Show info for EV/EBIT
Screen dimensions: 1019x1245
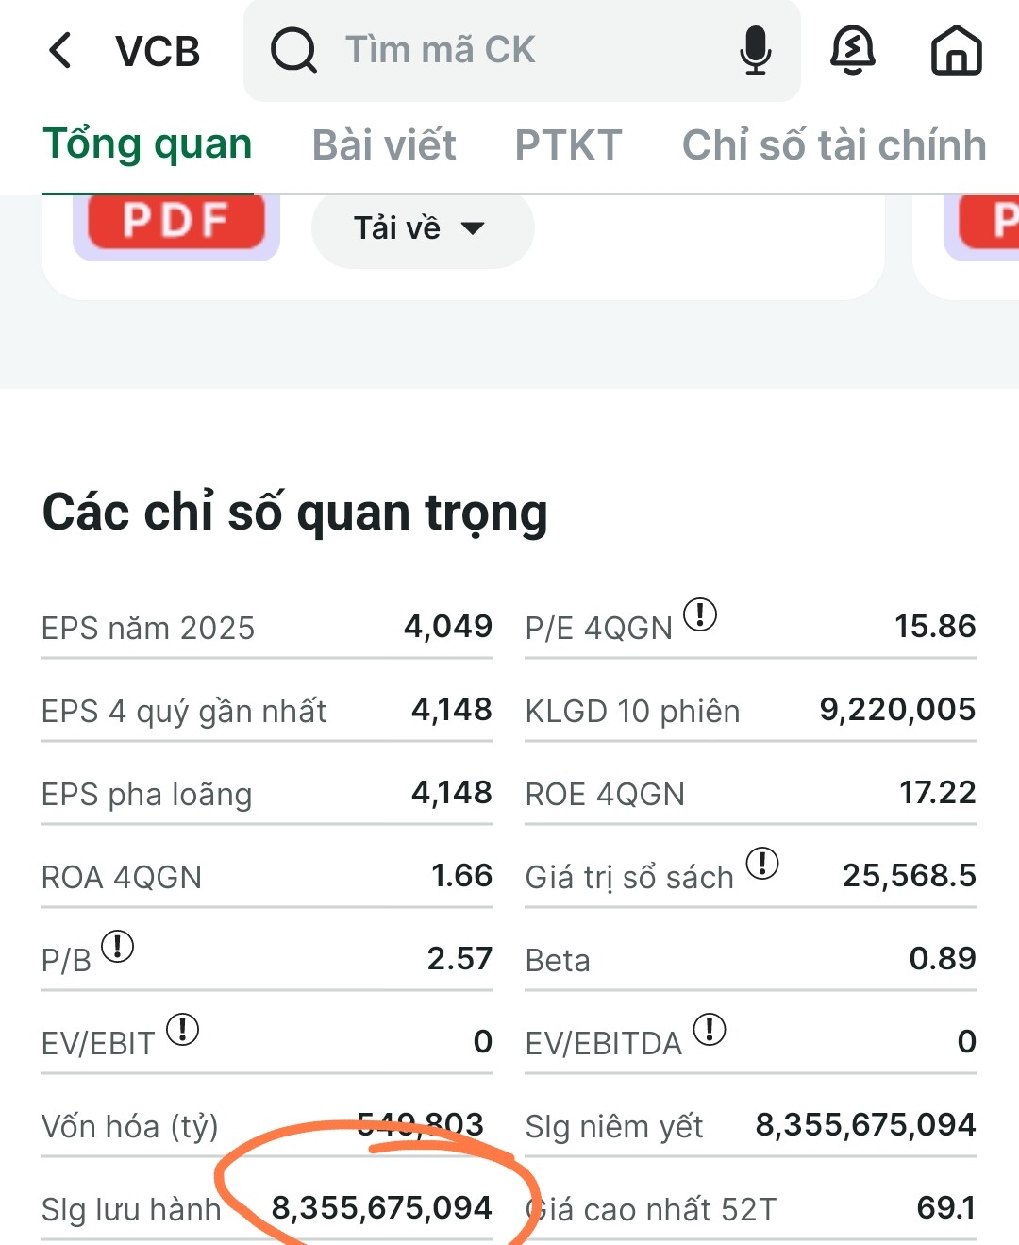pyautogui.click(x=182, y=1029)
